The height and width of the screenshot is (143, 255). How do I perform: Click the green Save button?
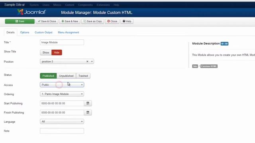point(20,21)
